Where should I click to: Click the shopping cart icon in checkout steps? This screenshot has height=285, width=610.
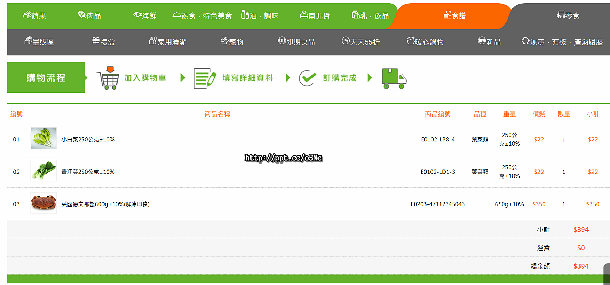(x=108, y=78)
